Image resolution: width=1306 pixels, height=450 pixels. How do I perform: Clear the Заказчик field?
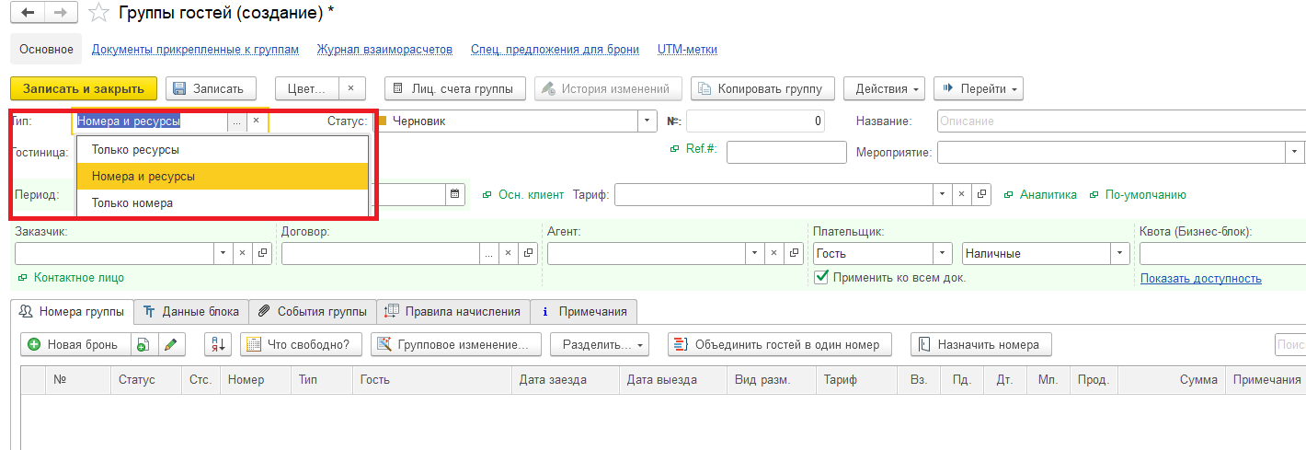(x=243, y=253)
